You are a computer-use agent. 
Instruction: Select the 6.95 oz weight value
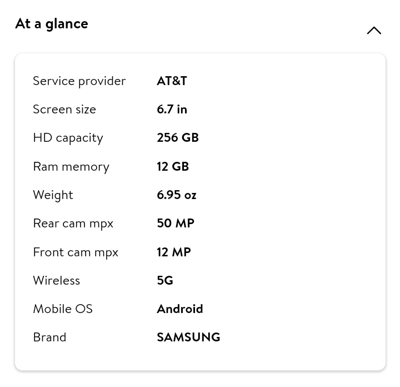pyautogui.click(x=176, y=195)
